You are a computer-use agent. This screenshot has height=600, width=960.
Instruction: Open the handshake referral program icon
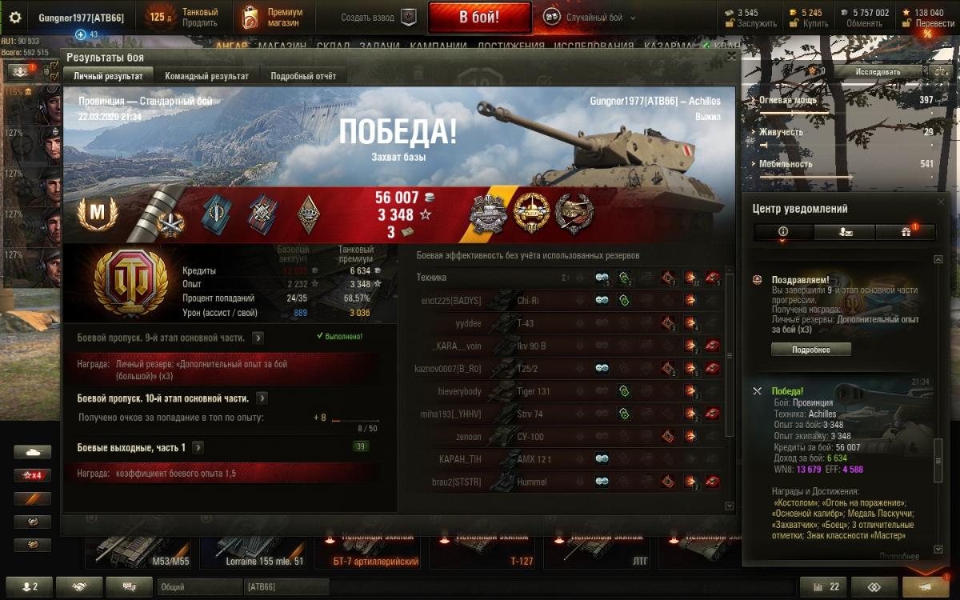tap(79, 587)
